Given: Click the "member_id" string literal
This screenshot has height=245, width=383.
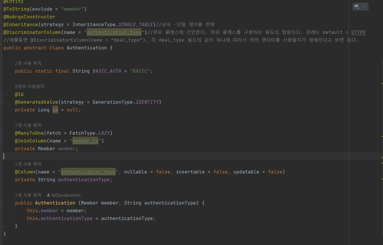Looking at the screenshot, I should point(85,141).
